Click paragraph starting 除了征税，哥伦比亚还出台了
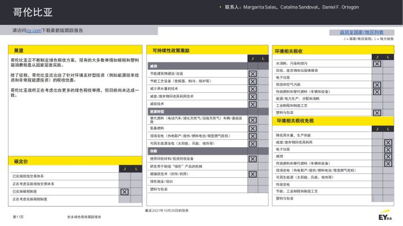Image resolution: width=403 pixels, height=226 pixels. click(x=75, y=78)
